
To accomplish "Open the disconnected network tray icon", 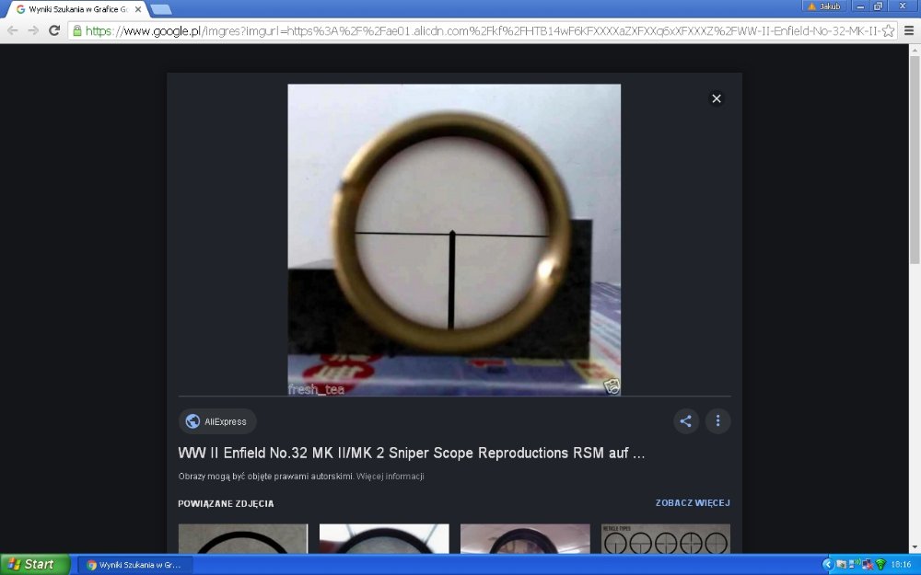I will [867, 565].
